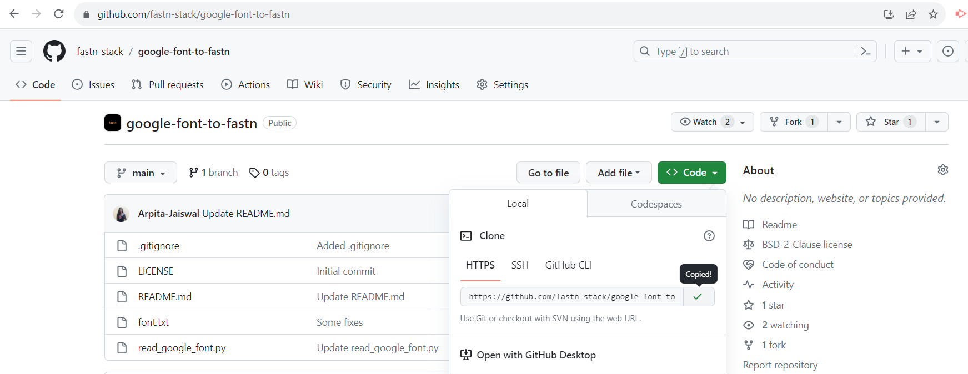Go back with the browser back arrow

[x=14, y=14]
